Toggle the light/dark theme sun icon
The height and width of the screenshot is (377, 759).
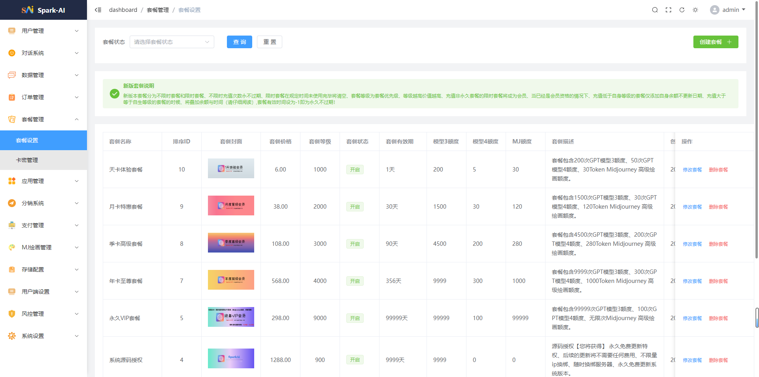pos(695,10)
